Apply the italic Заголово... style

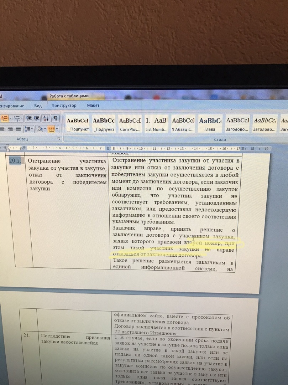point(265,124)
